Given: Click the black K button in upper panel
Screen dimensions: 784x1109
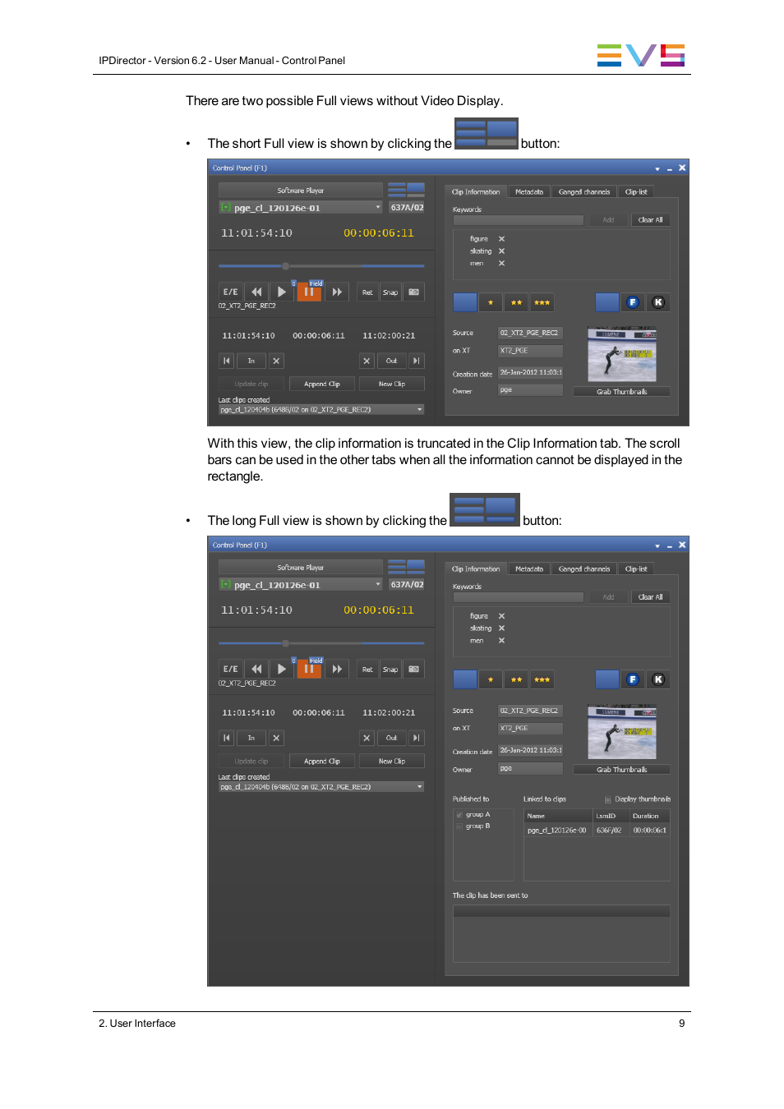Looking at the screenshot, I should pyautogui.click(x=658, y=302).
